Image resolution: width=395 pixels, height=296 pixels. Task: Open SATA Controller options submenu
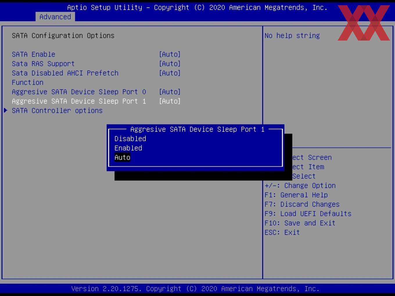pos(57,111)
